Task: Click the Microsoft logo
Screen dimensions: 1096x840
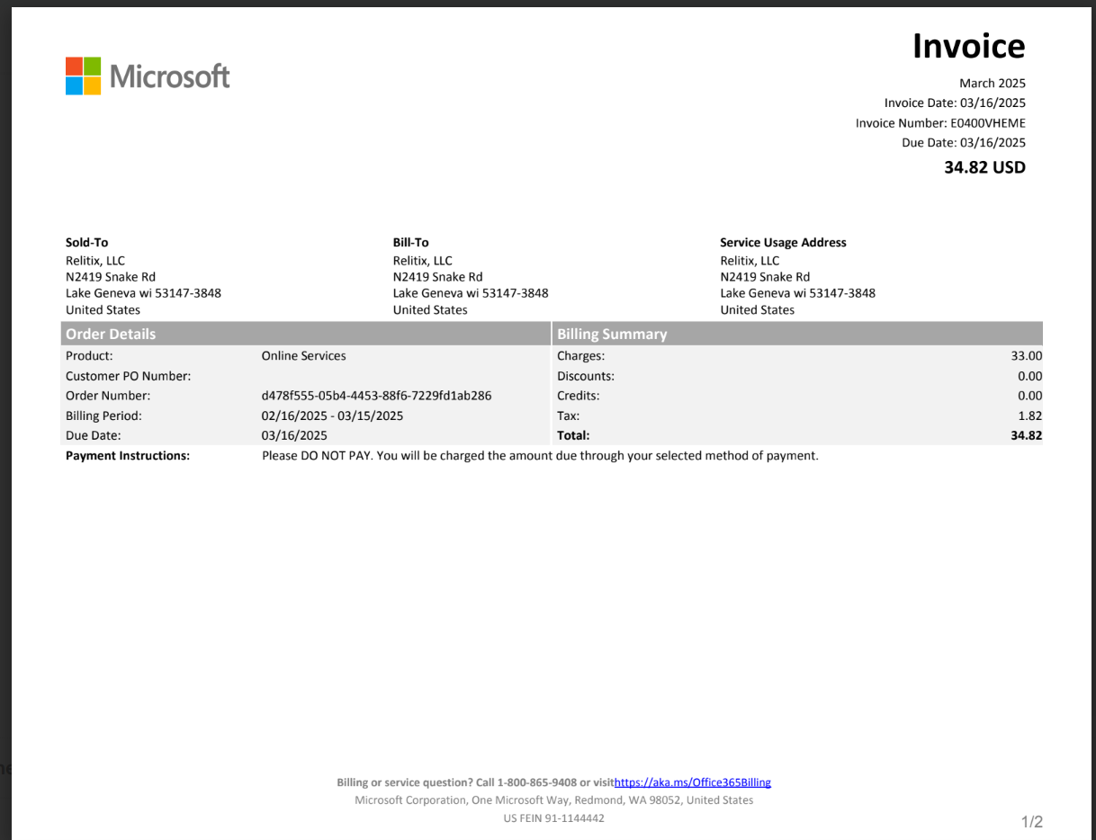Action: point(148,76)
